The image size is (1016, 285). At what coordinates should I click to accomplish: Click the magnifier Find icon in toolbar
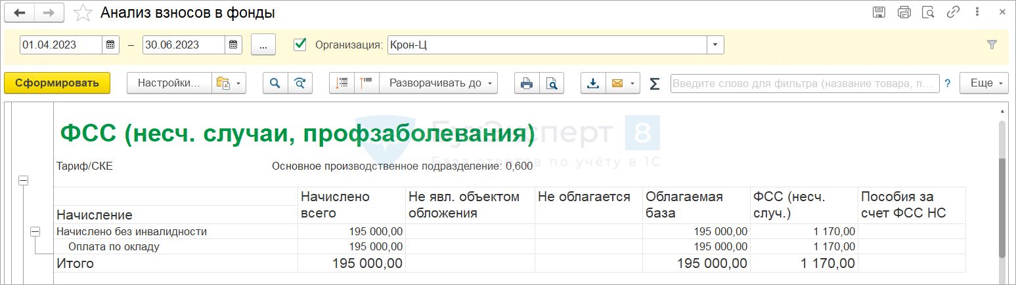(275, 83)
